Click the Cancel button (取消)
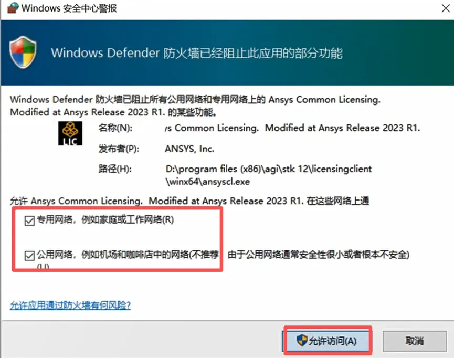454x358 pixels. coord(415,341)
